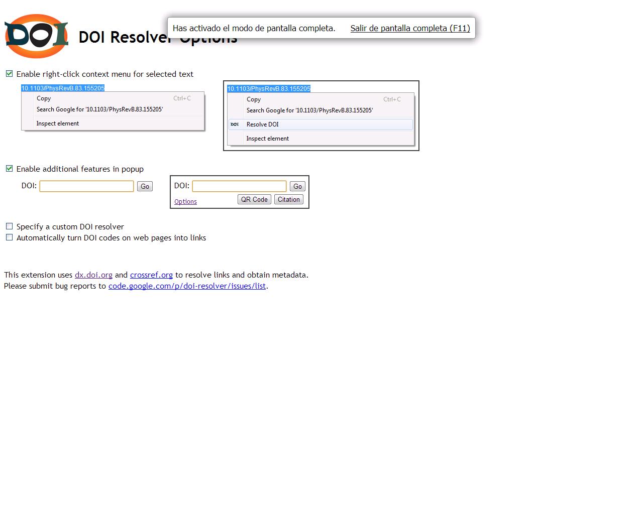Click the Go button above the Citation button

pyautogui.click(x=297, y=186)
